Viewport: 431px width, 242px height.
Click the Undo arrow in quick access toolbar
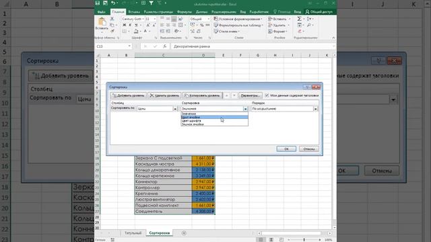point(113,3)
